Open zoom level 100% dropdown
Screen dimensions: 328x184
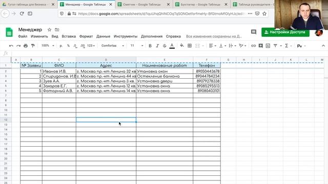coord(48,45)
